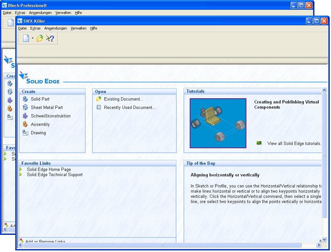Screen dimensions: 331x252
Task: Open the Virtual Components tutorial thumbnail
Action: pyautogui.click(x=218, y=123)
